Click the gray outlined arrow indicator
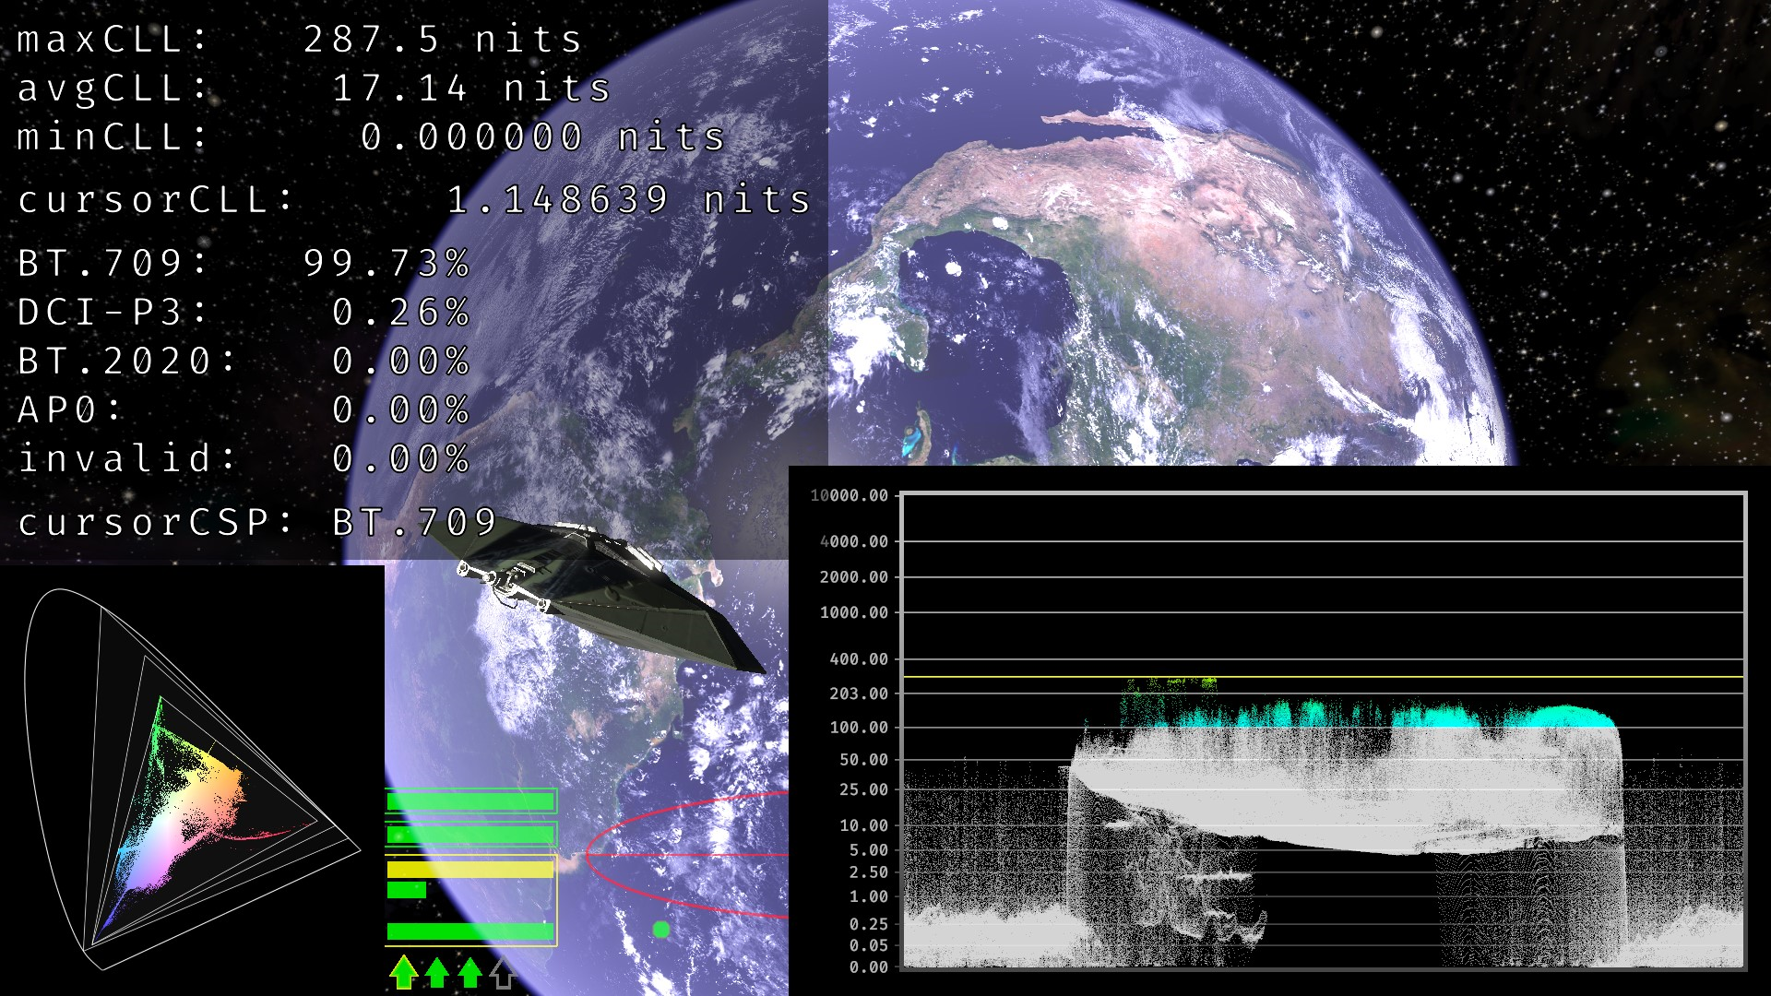1771x996 pixels. click(503, 972)
